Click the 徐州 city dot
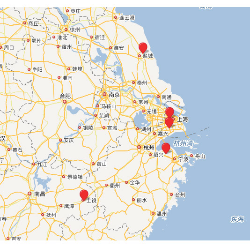This screenshot has width=250, height=247. (66, 30)
